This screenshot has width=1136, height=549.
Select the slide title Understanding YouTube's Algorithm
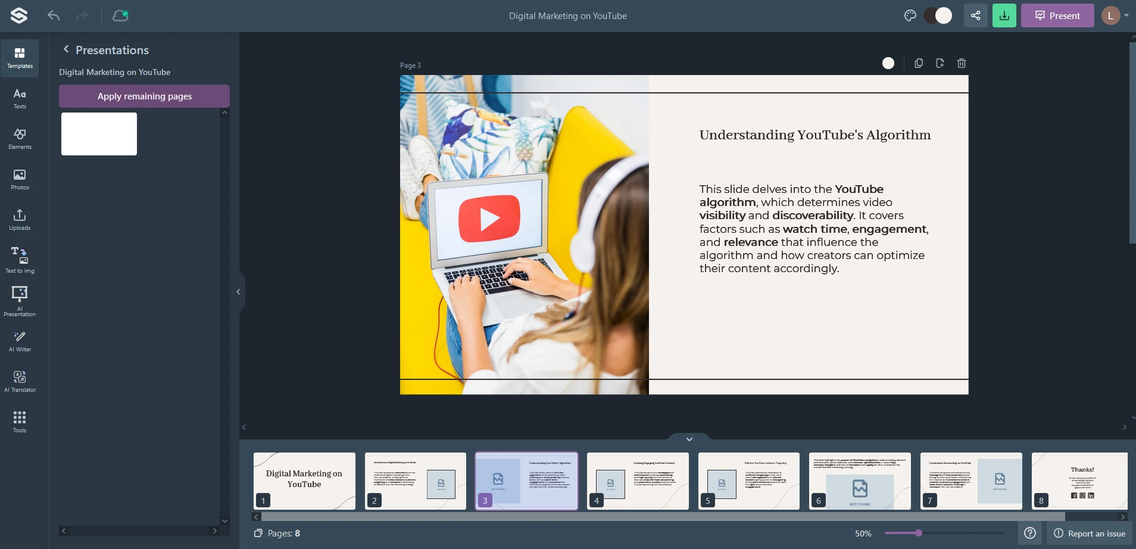[814, 135]
